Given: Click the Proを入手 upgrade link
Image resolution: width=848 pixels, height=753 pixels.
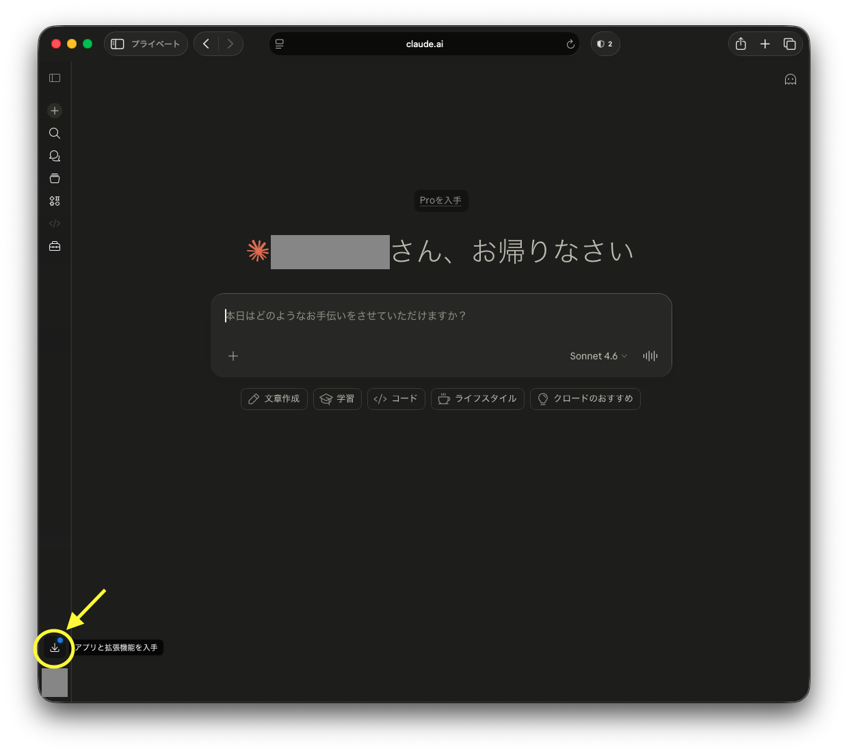Looking at the screenshot, I should (440, 200).
